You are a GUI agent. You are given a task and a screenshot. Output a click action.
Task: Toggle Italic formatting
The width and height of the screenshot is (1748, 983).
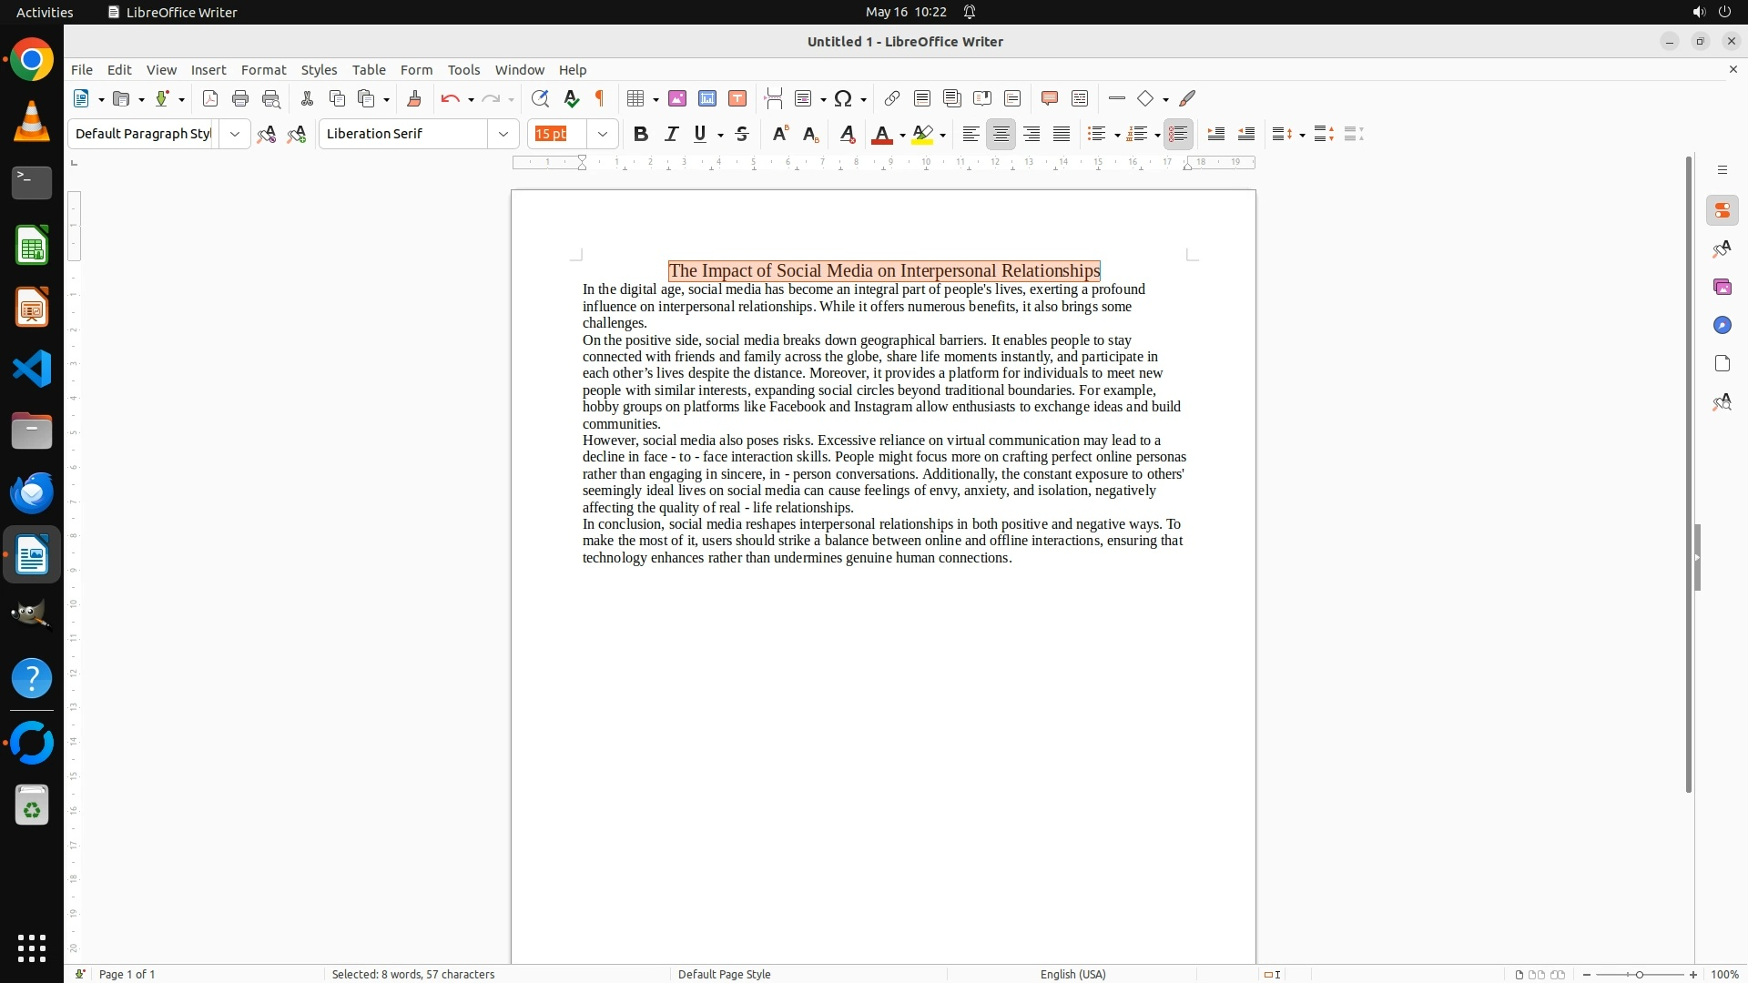point(671,134)
